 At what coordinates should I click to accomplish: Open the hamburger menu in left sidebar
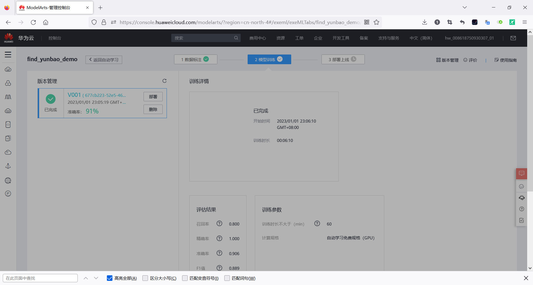pos(8,55)
